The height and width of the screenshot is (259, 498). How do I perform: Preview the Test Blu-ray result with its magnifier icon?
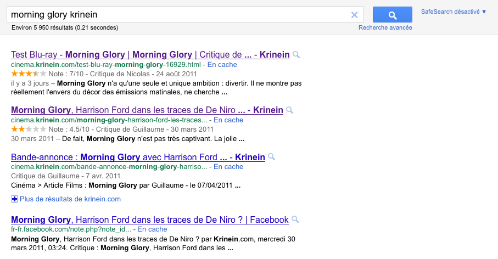point(296,54)
